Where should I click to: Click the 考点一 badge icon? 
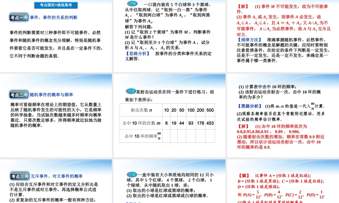click(x=19, y=18)
